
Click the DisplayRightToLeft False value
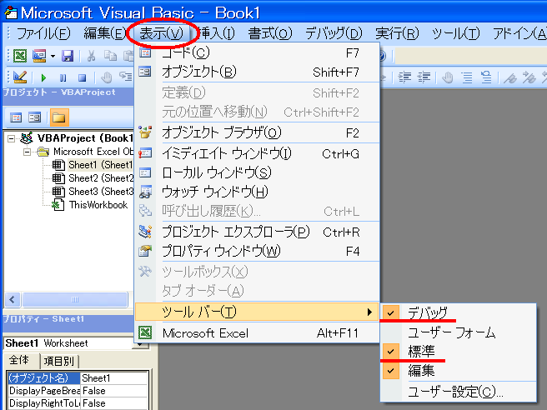click(x=114, y=403)
